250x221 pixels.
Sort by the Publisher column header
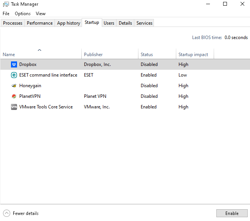[110, 54]
